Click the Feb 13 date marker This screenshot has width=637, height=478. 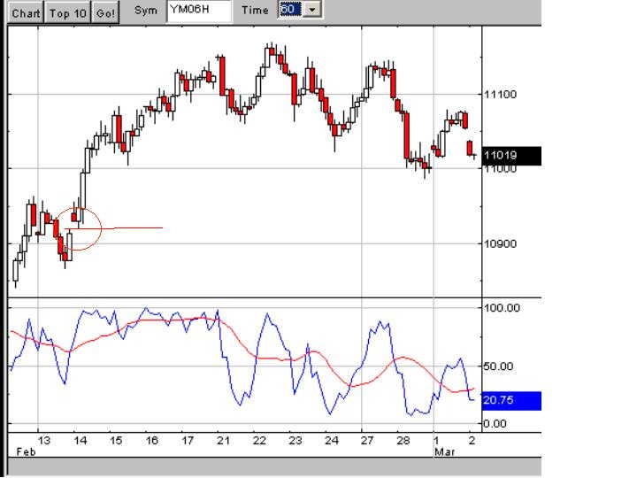click(x=44, y=441)
